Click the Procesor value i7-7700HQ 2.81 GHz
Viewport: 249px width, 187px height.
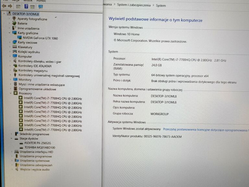pyautogui.click(x=189, y=60)
